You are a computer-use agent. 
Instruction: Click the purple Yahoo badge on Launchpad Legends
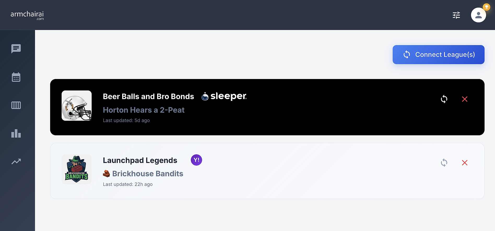point(196,160)
